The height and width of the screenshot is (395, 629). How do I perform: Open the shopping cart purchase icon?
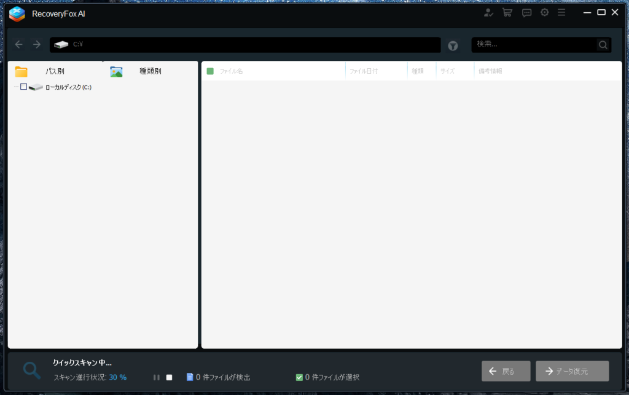[x=507, y=13]
